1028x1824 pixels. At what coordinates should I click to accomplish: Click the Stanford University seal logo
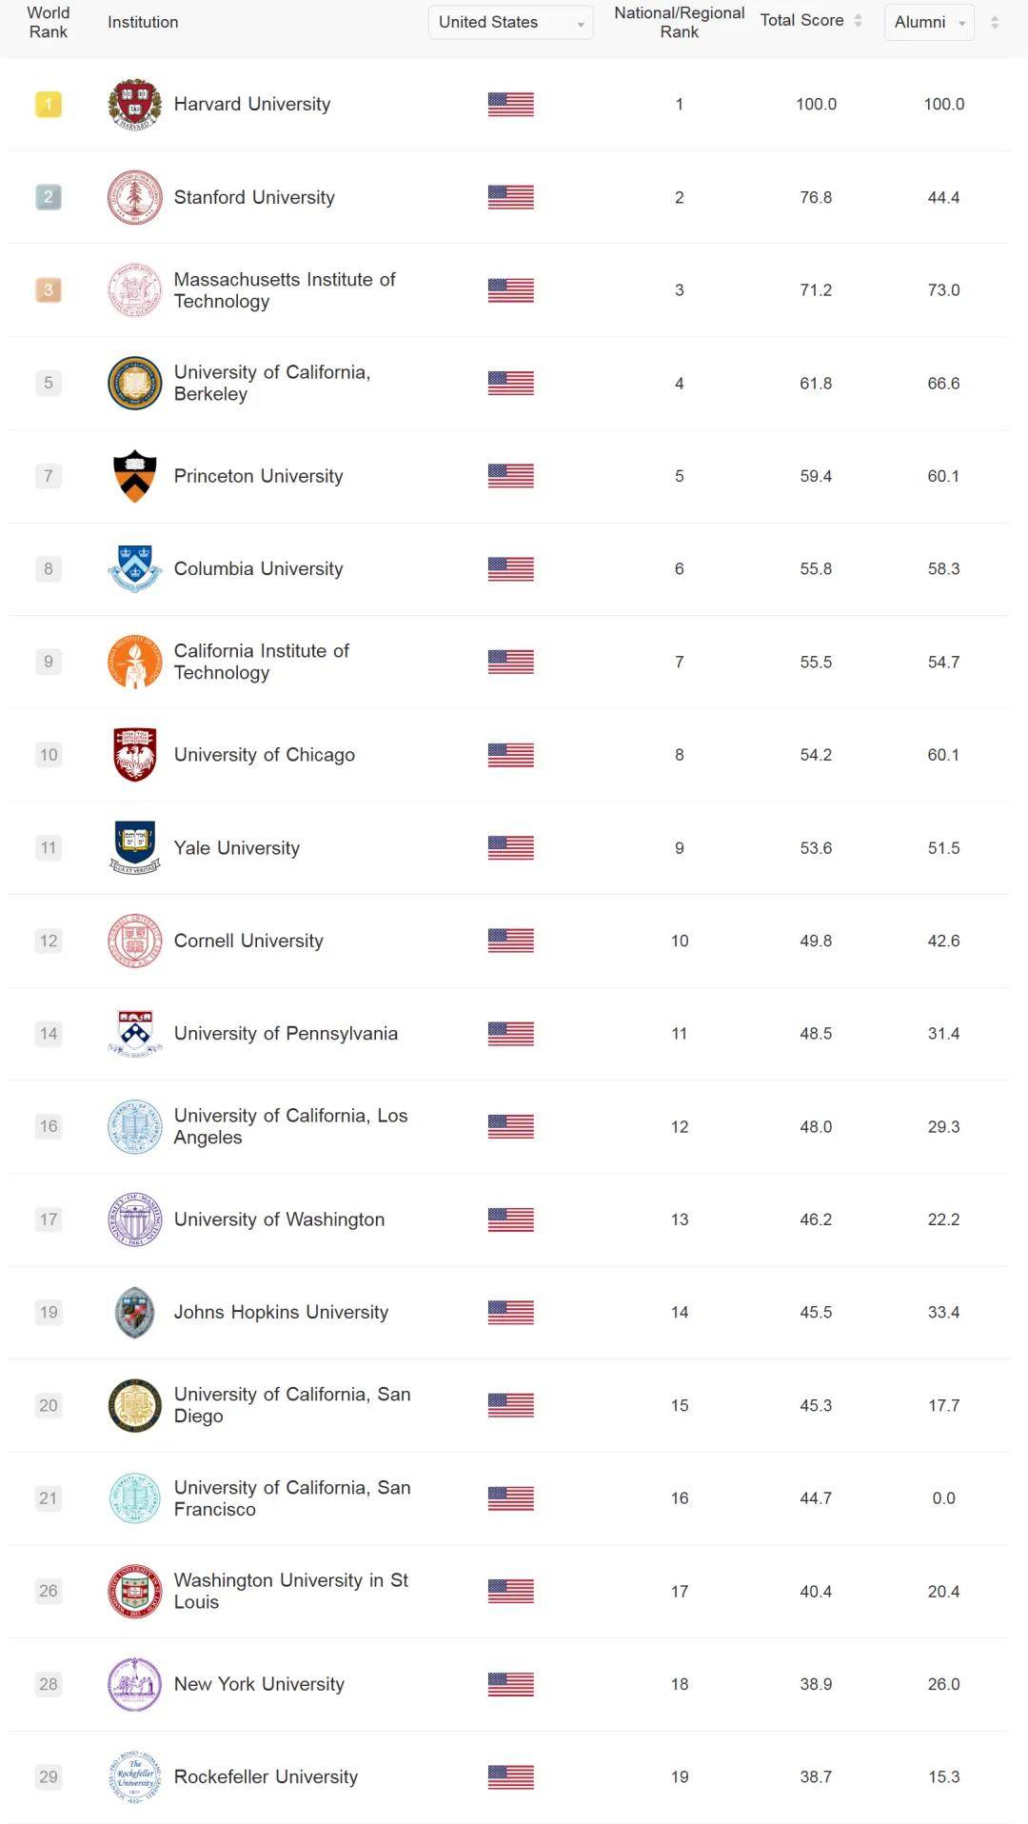coord(134,197)
